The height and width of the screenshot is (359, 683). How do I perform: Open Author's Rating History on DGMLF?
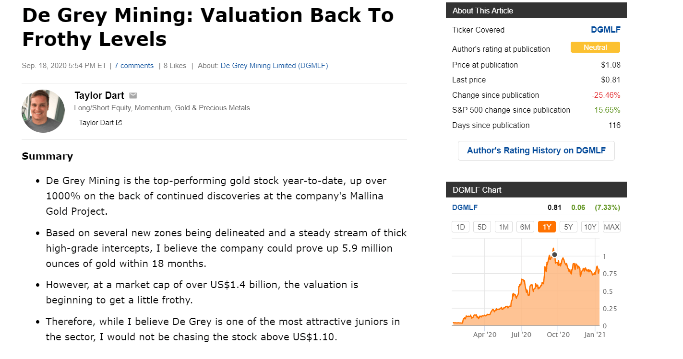[536, 151]
